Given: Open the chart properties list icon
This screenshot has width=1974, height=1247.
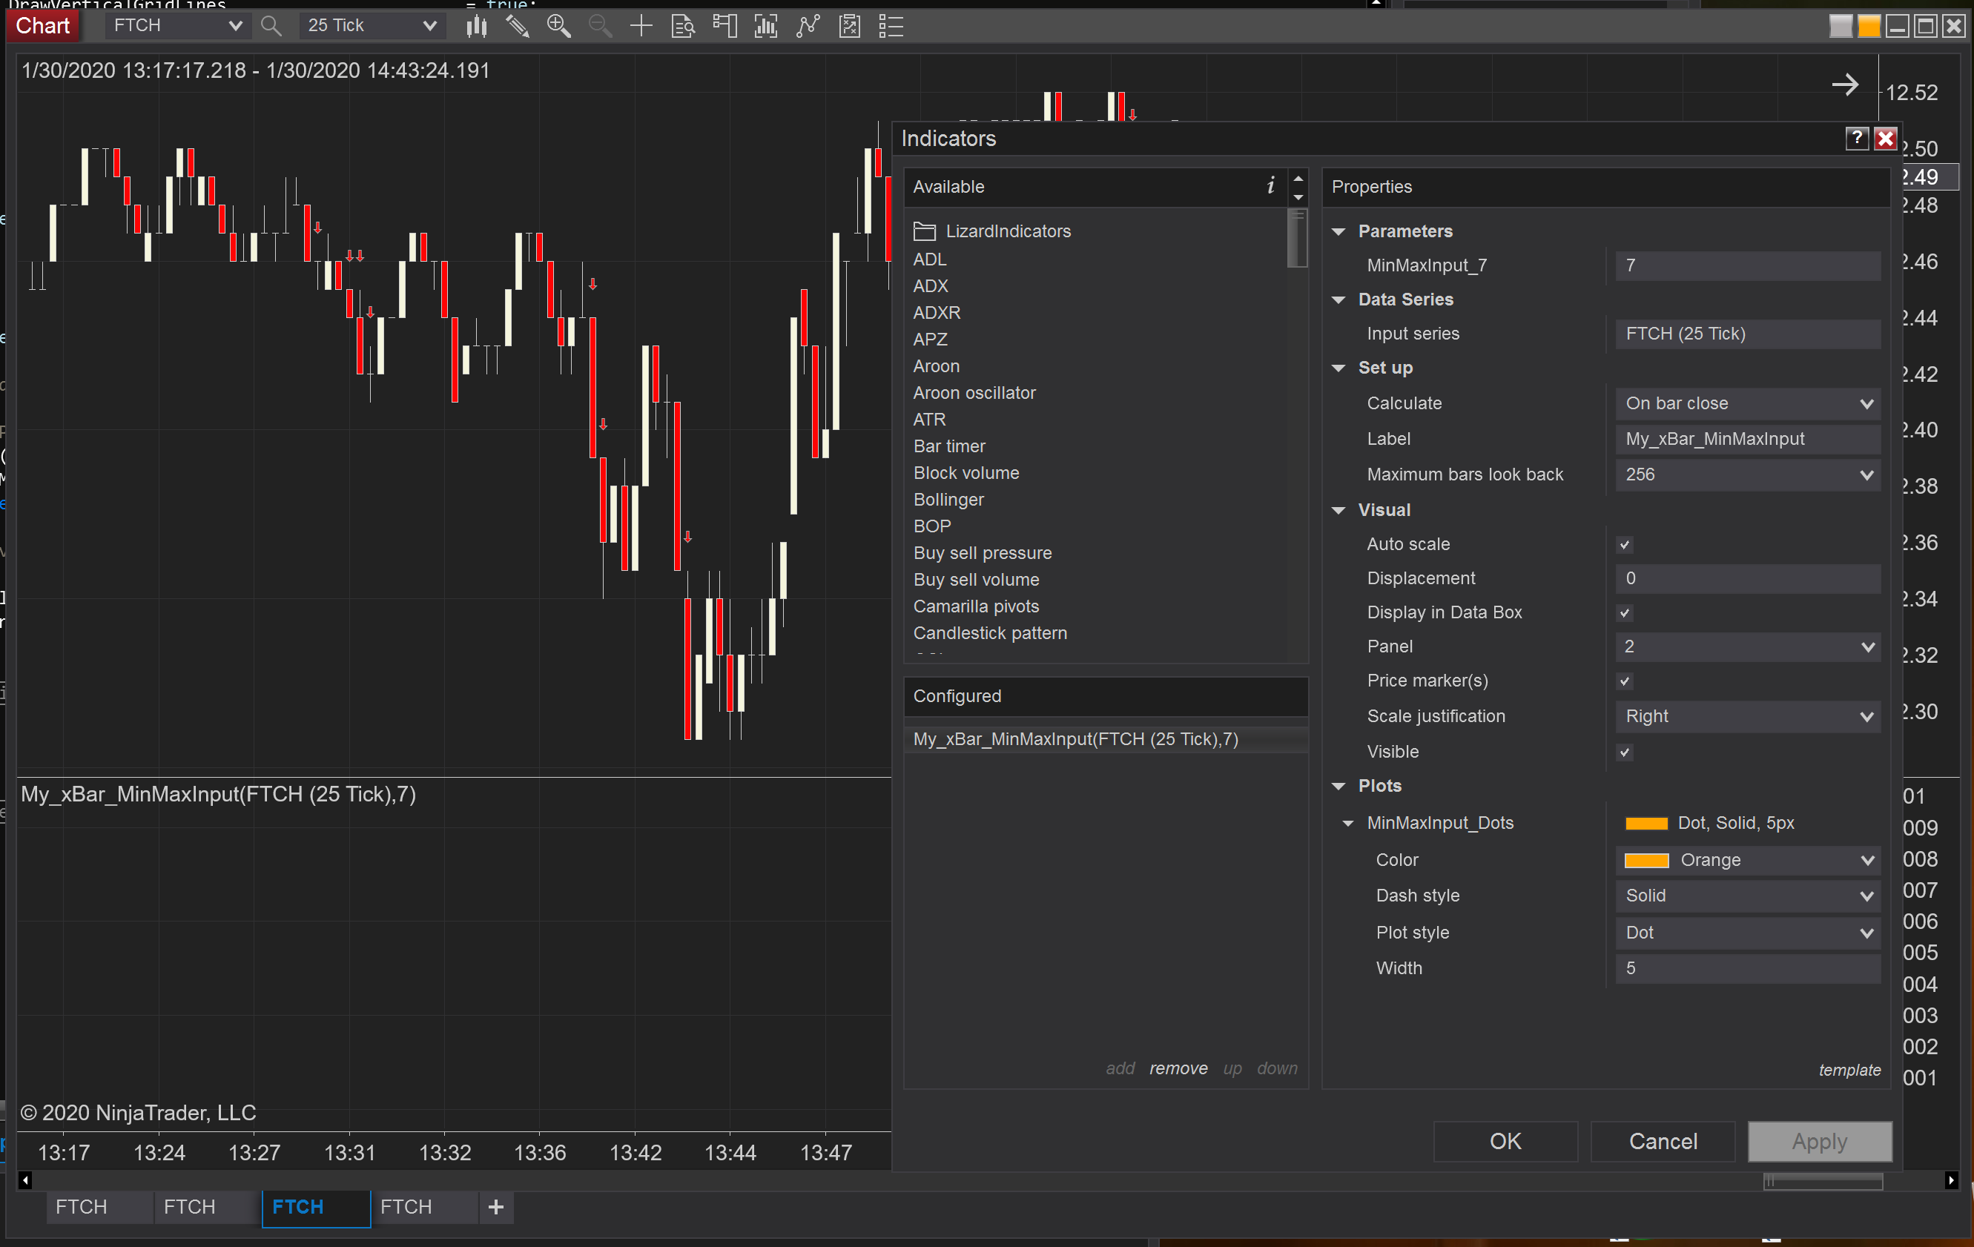Looking at the screenshot, I should point(891,26).
